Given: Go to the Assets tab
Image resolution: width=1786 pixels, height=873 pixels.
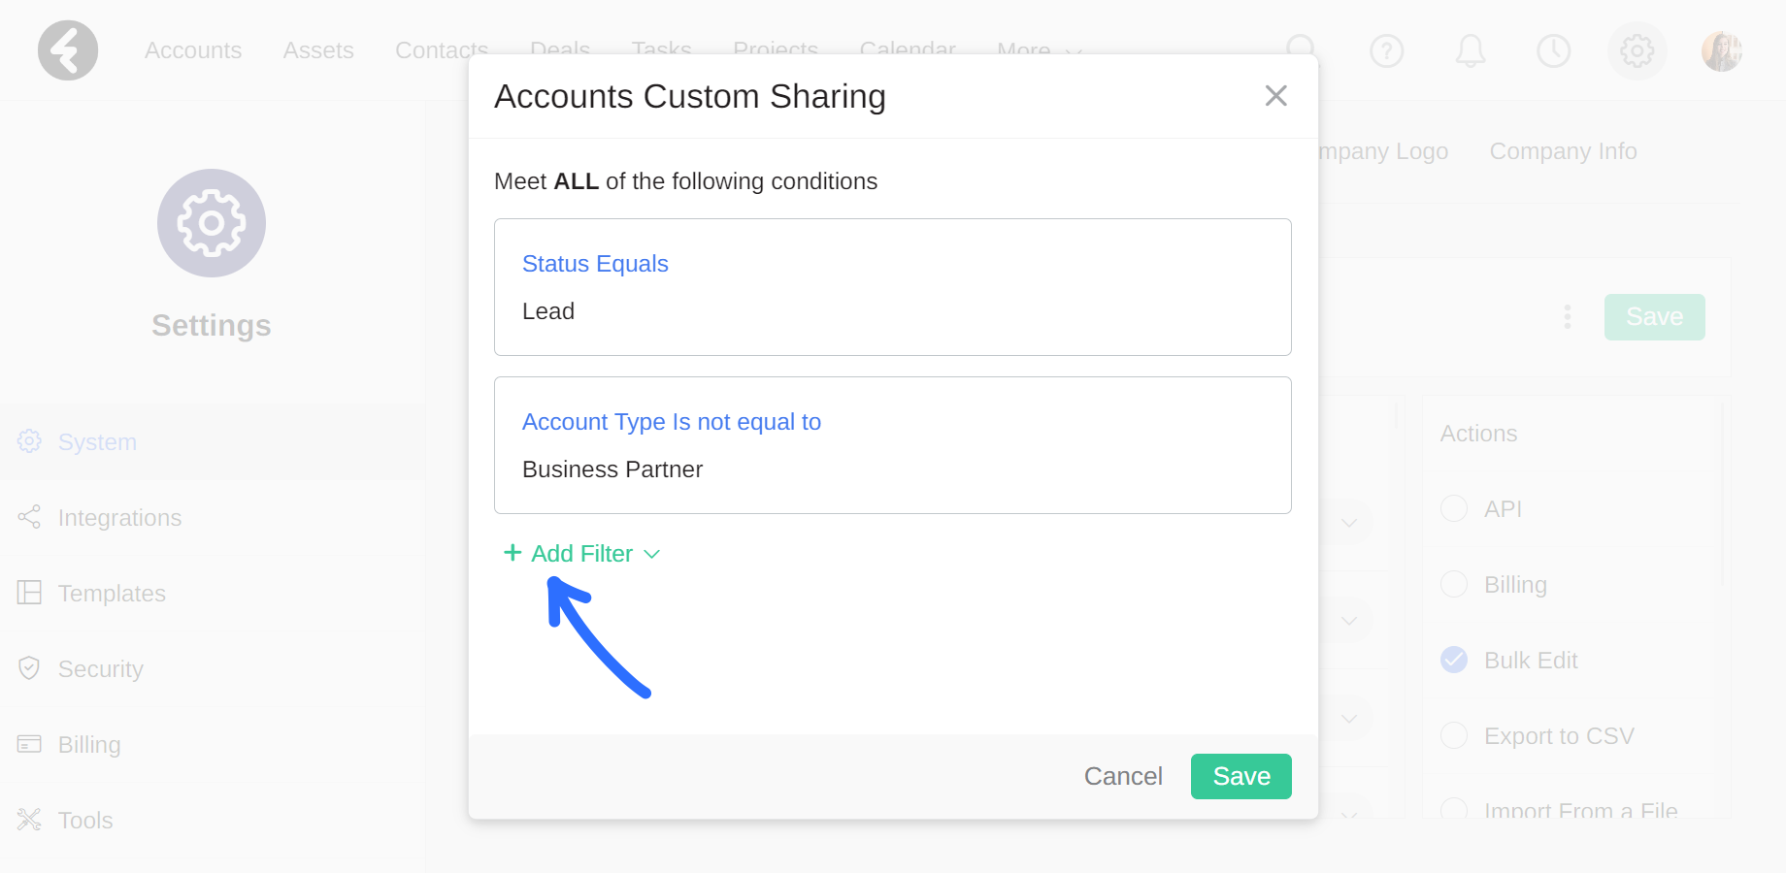Looking at the screenshot, I should 318,50.
